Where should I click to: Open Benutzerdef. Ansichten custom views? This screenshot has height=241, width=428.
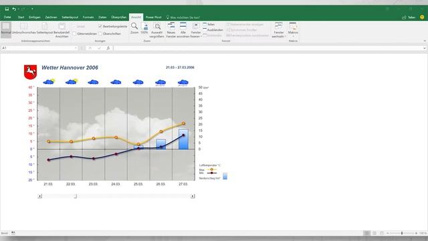pos(62,30)
